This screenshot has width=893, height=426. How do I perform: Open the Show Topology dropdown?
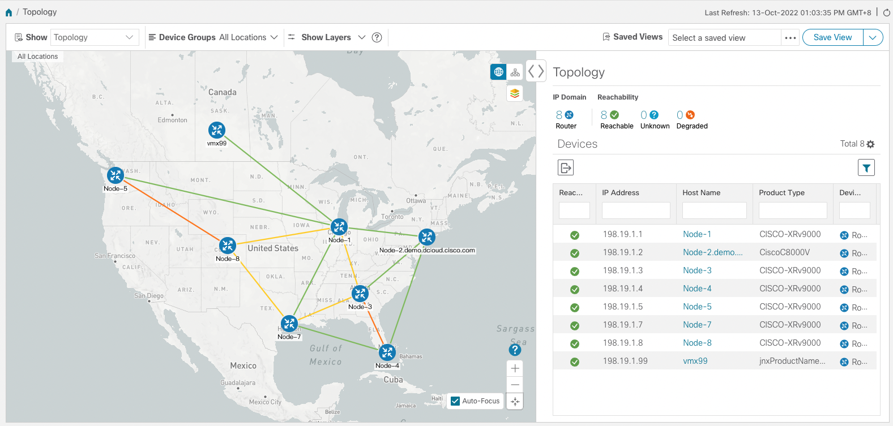click(95, 37)
